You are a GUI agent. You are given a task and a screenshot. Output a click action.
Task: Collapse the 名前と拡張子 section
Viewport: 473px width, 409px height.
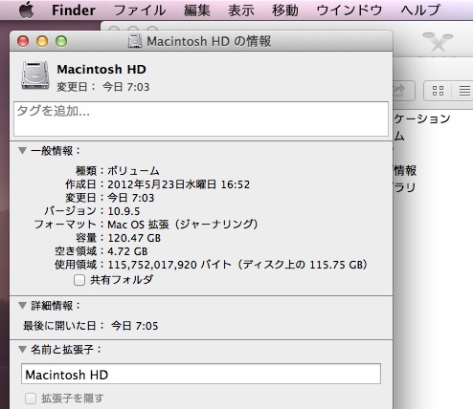(x=22, y=350)
